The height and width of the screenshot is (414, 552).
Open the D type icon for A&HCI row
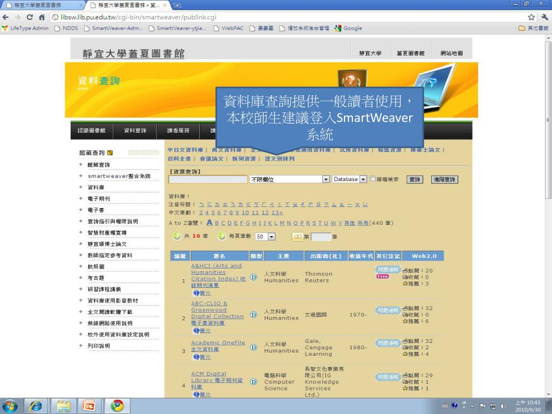253,277
